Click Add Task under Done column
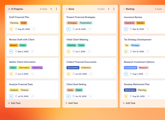165x120 pixels. [x=72, y=103]
